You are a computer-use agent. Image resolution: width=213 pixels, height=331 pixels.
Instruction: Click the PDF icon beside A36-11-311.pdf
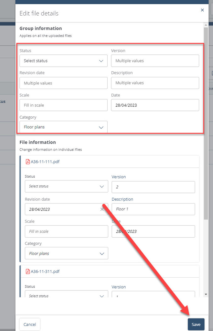pyautogui.click(x=27, y=272)
